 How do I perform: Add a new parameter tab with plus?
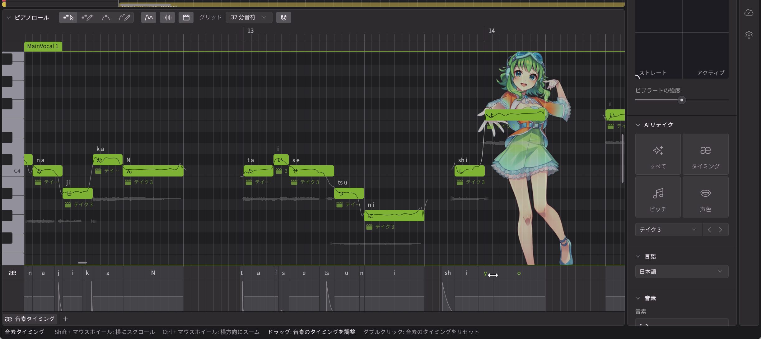65,319
